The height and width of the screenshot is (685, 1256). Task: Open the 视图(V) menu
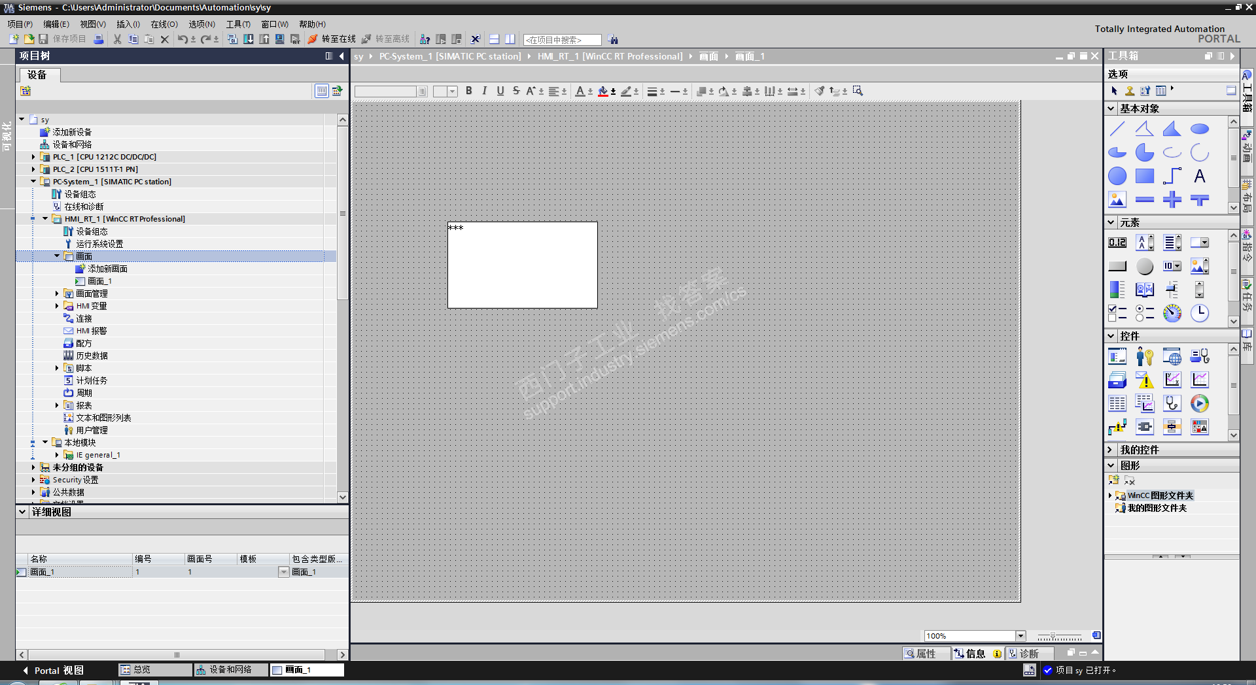(x=93, y=24)
